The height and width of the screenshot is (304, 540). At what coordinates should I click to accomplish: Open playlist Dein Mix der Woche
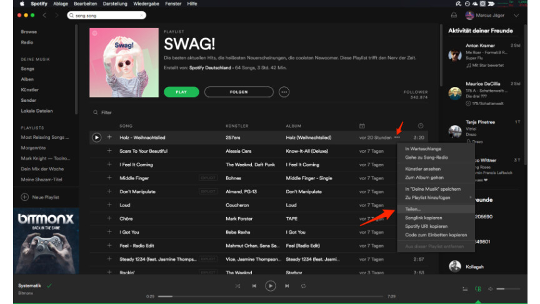pyautogui.click(x=42, y=169)
